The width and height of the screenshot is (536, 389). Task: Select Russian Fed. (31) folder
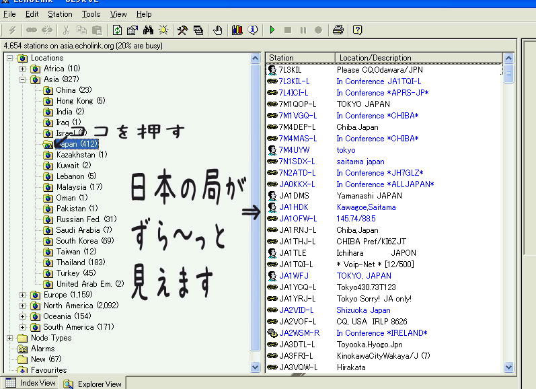(x=87, y=219)
